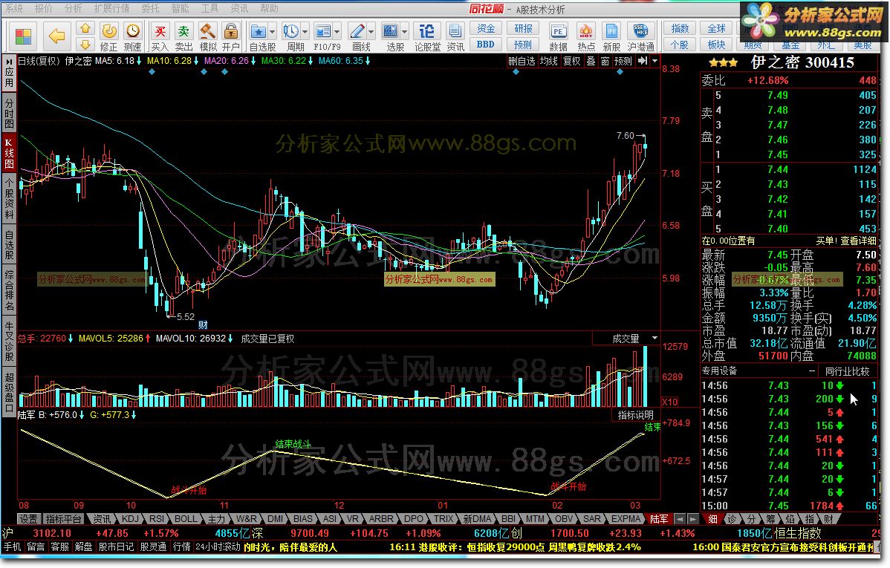Click the 资金 button
This screenshot has width=890, height=568.
485,28
